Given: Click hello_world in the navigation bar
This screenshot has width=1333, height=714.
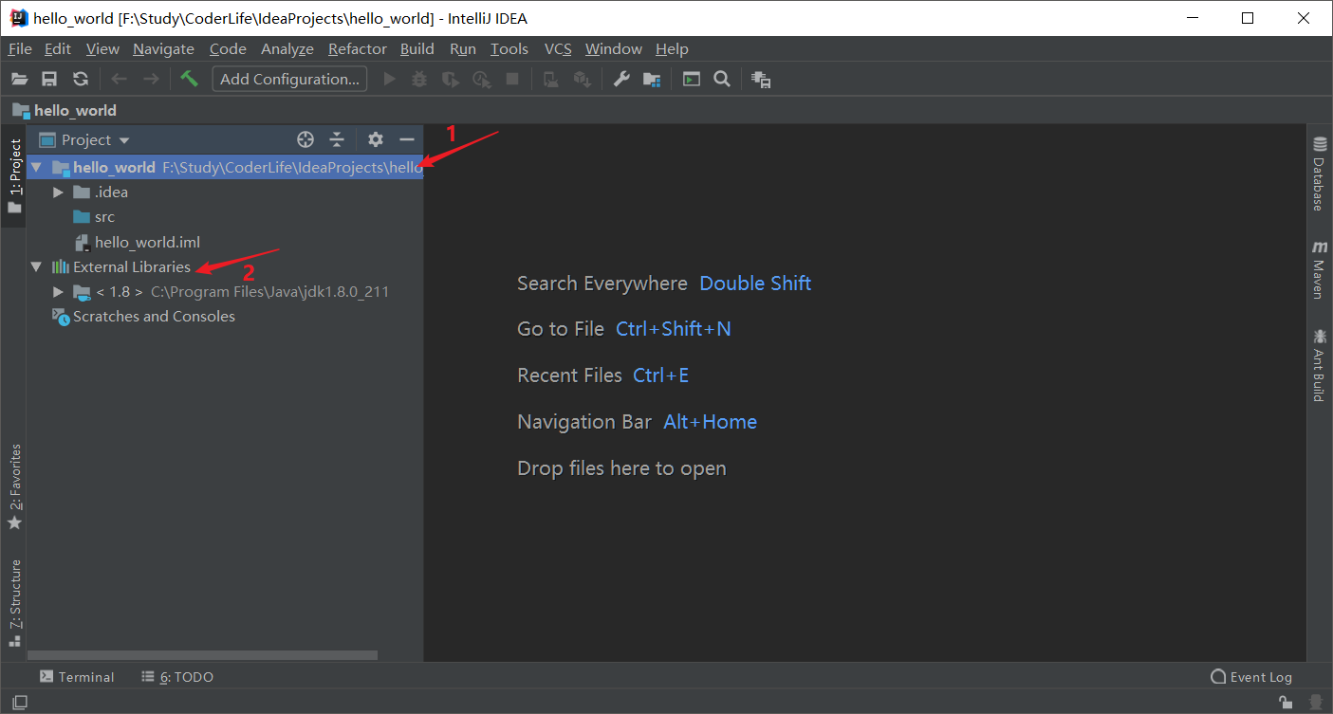Looking at the screenshot, I should (x=65, y=111).
